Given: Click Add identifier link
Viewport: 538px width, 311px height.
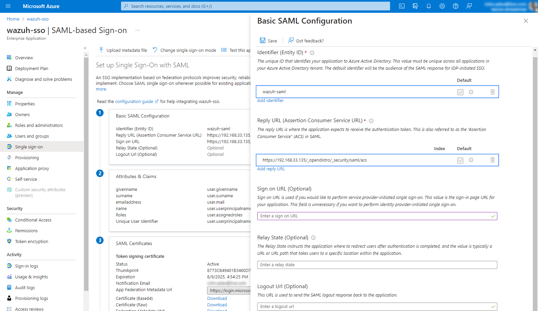Looking at the screenshot, I should [x=270, y=101].
